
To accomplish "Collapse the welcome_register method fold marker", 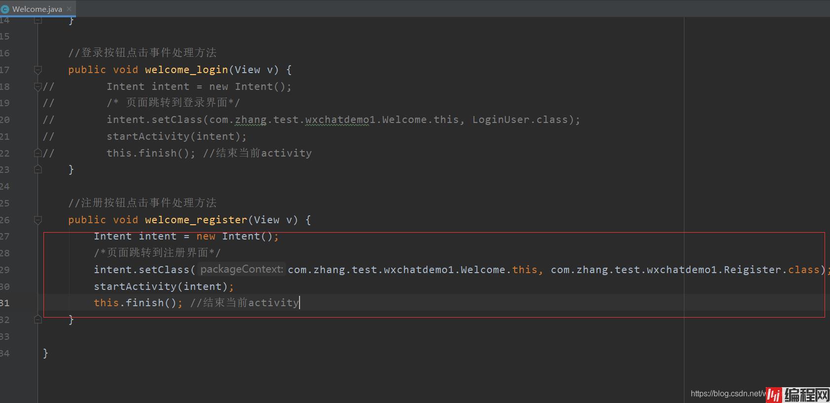I will click(38, 220).
